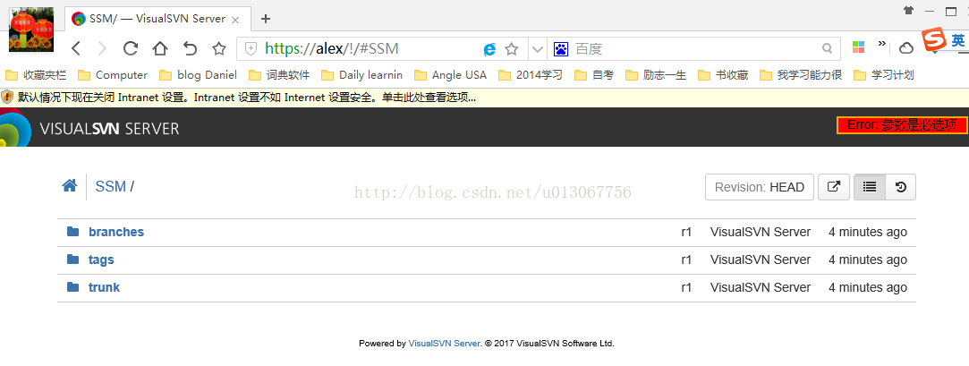This screenshot has height=366, width=969.
Task: Switch to history view icon button
Action: [x=900, y=187]
